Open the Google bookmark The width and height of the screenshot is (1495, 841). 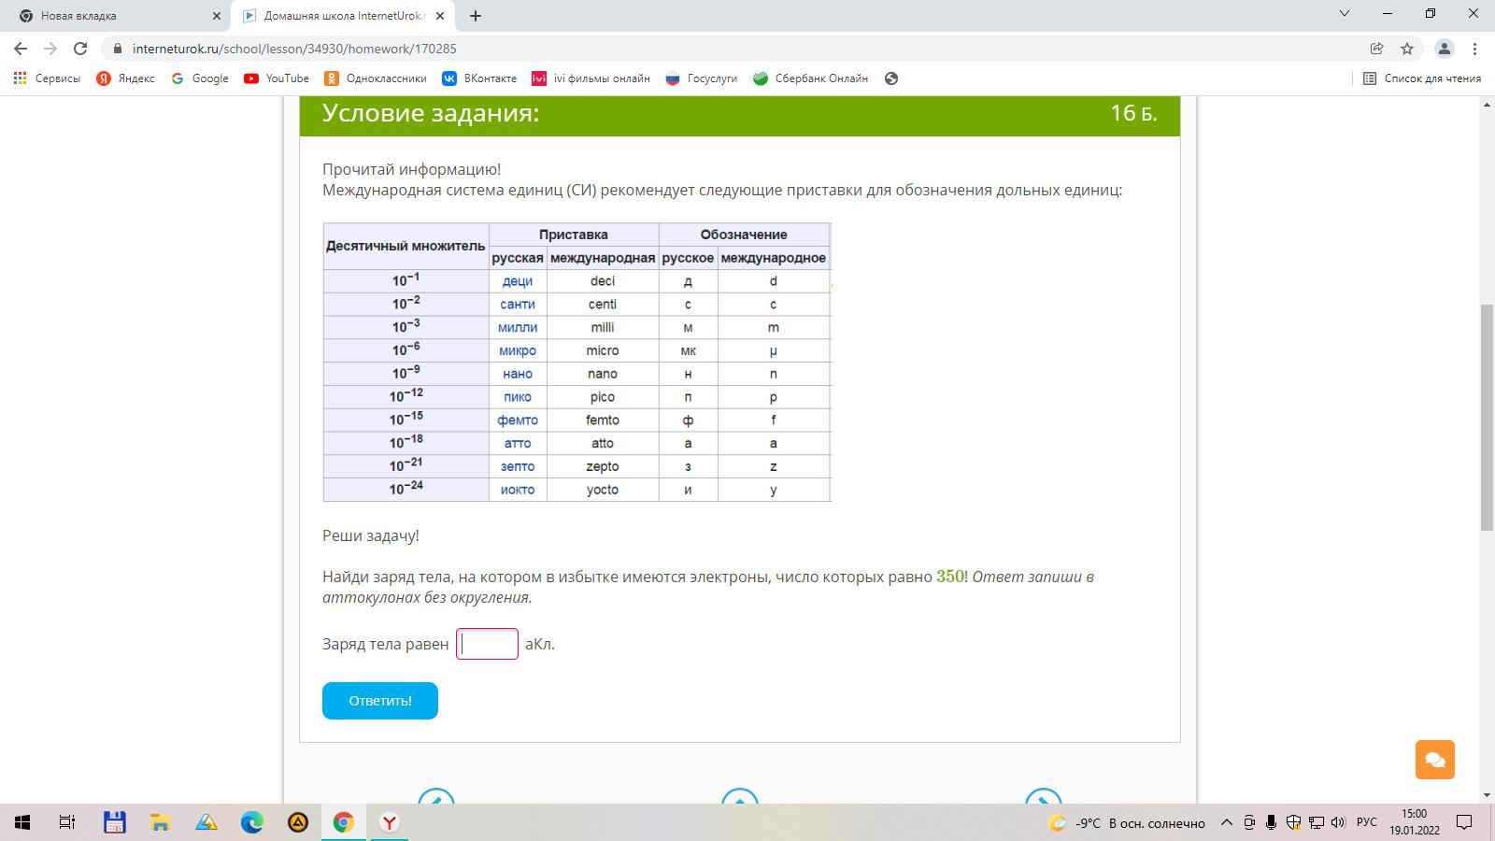(200, 78)
